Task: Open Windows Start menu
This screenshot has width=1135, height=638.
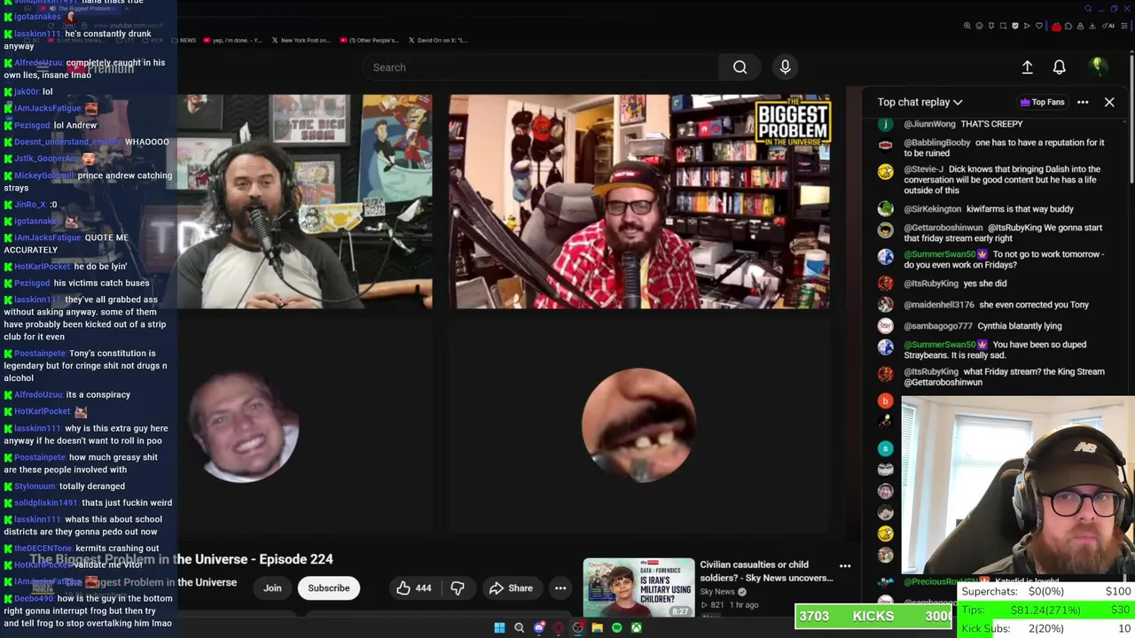Action: [x=499, y=627]
